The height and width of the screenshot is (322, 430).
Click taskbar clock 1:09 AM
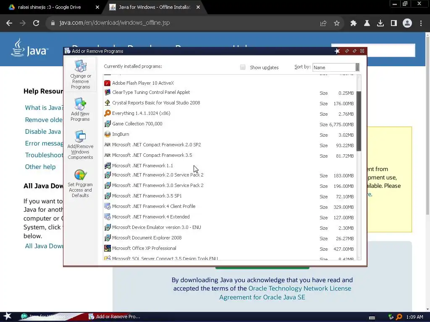pos(414,317)
